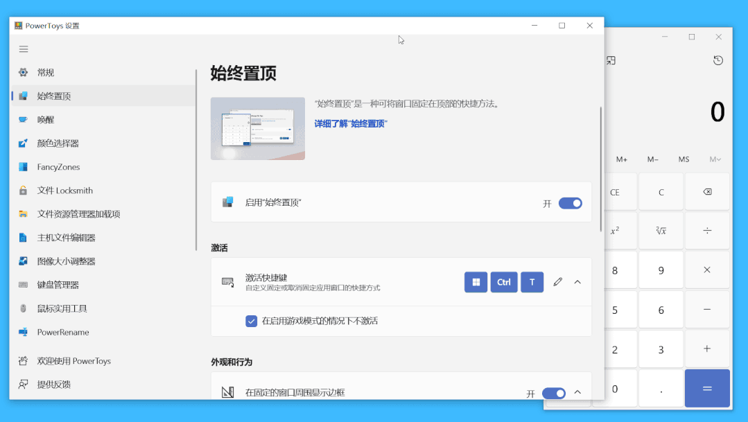
Task: Open the 详细了解"始终置顶" link
Action: [x=351, y=124]
